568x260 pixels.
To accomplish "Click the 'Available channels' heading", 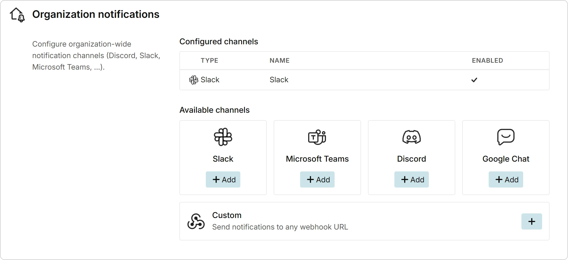I will click(214, 110).
